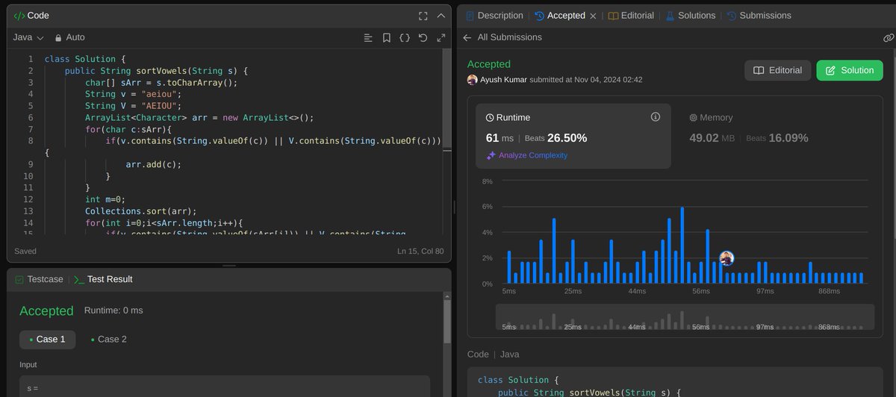Screen dimensions: 896x397
Task: Collapse the Code panel chevron
Action: click(441, 16)
